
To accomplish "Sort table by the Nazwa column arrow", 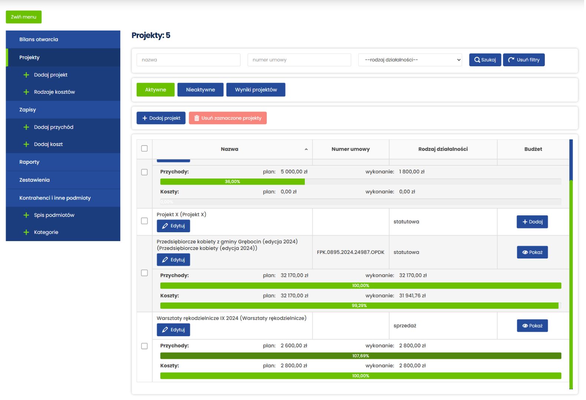I will tap(306, 149).
